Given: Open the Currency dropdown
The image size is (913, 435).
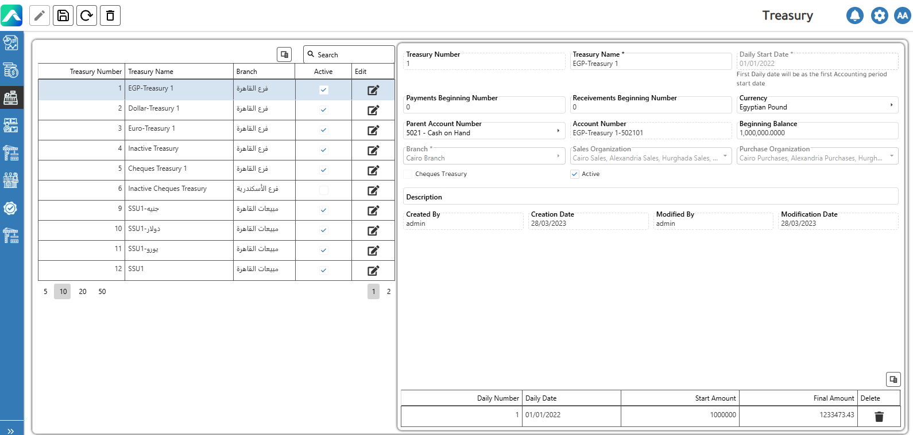Looking at the screenshot, I should pos(891,105).
